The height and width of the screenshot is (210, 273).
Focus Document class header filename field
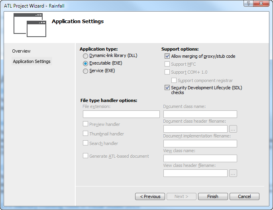196,129
